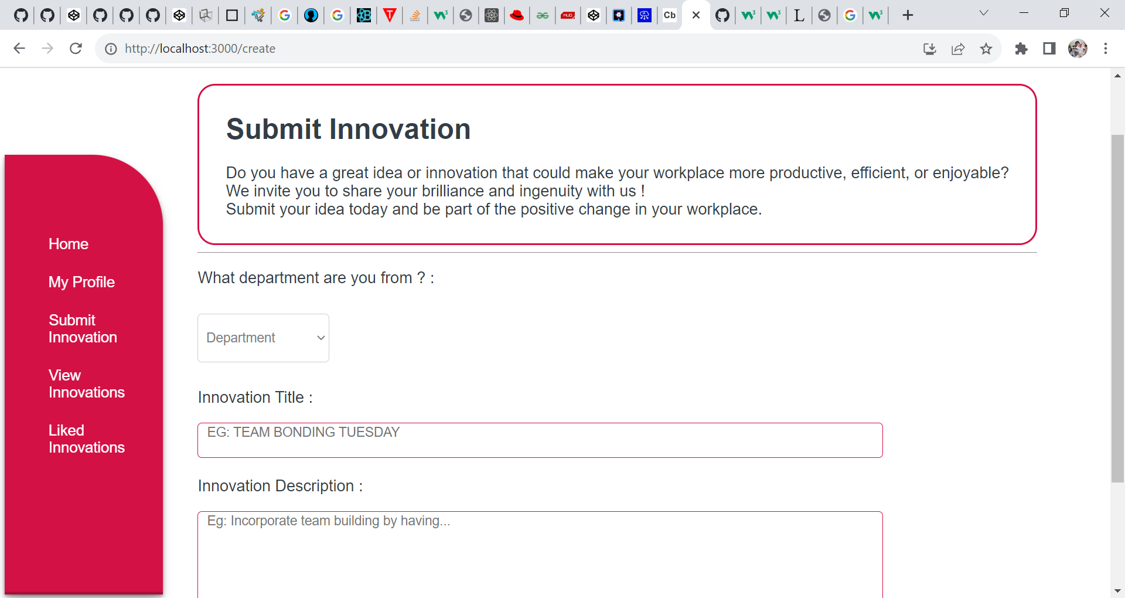The width and height of the screenshot is (1125, 598).
Task: Click the Innovation Title input field
Action: pos(540,440)
